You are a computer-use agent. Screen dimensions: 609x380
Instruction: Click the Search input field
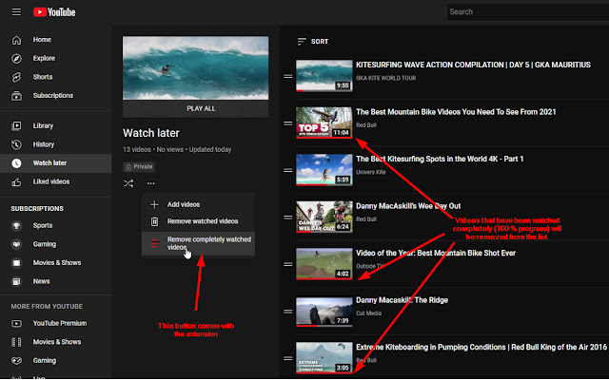tap(528, 12)
